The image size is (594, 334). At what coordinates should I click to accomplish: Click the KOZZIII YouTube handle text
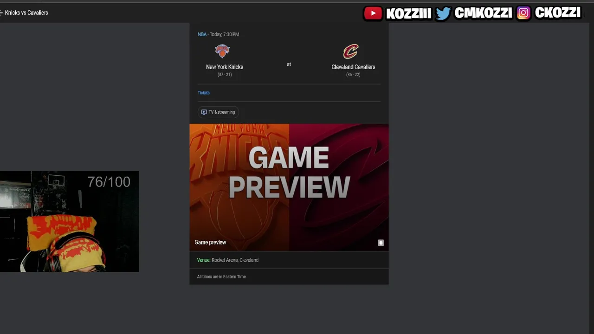click(409, 13)
